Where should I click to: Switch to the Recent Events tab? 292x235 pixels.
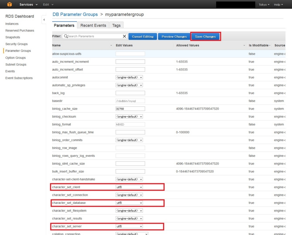(x=93, y=25)
